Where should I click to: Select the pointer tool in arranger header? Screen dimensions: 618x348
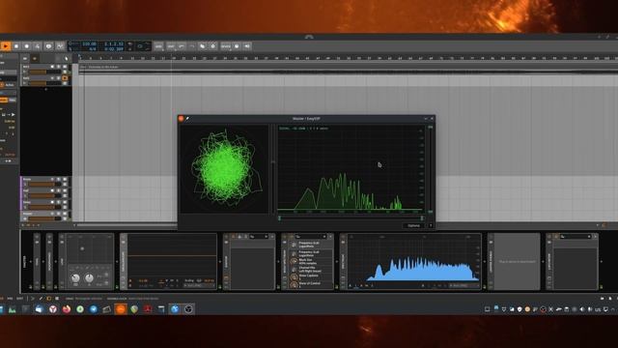click(x=67, y=58)
